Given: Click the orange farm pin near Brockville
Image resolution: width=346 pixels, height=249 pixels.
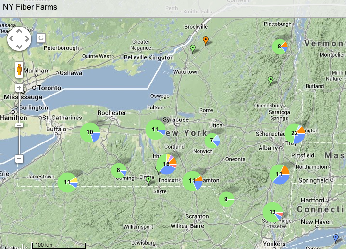Looking at the screenshot, I should point(206,40).
